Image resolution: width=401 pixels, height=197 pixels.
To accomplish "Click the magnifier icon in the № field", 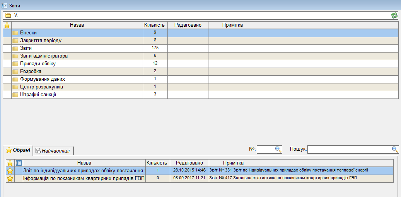I will (278, 149).
